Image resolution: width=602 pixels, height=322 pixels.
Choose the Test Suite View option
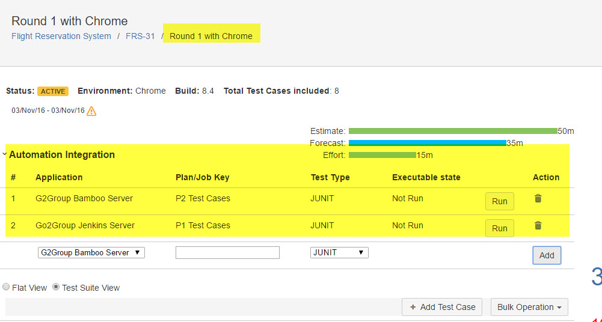point(56,287)
